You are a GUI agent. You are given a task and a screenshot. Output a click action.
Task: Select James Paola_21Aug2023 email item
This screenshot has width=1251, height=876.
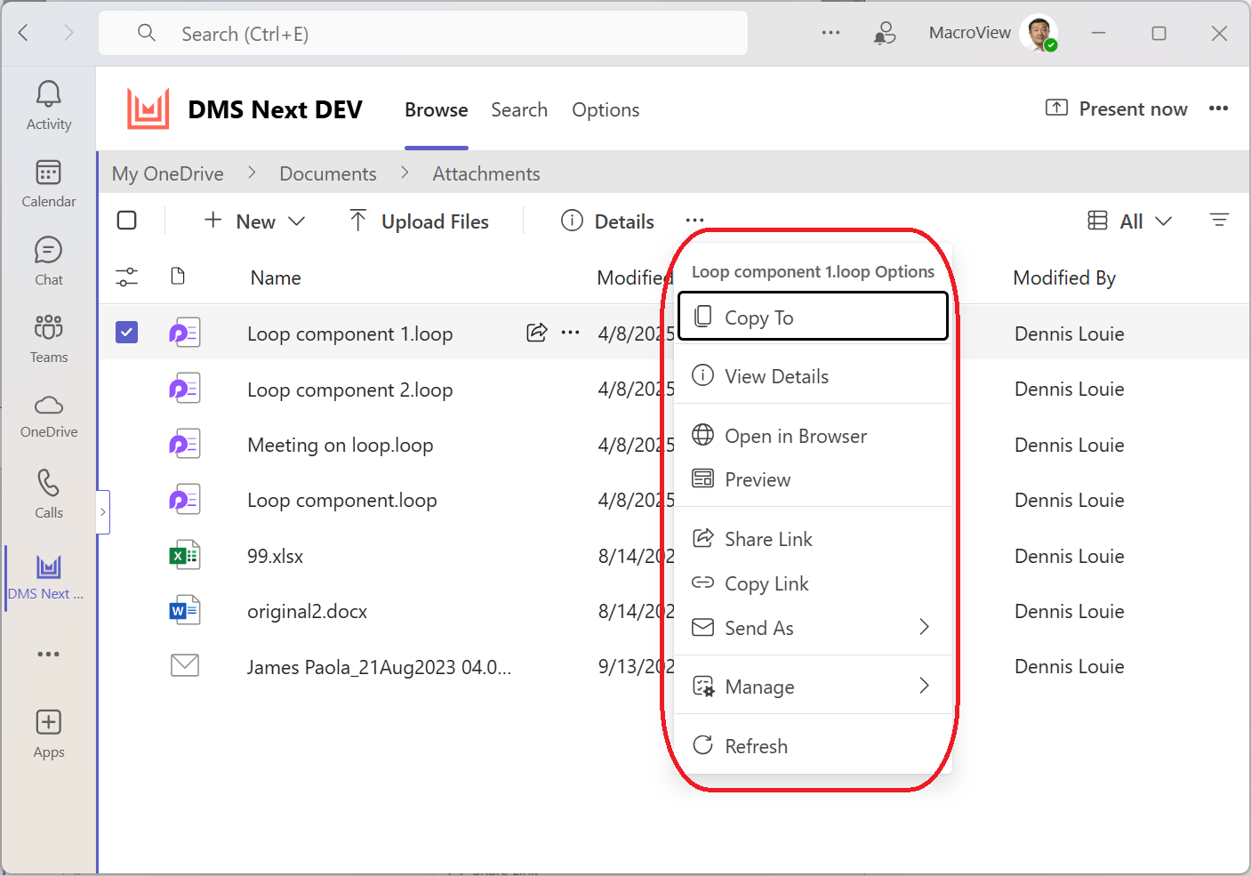[x=380, y=667]
